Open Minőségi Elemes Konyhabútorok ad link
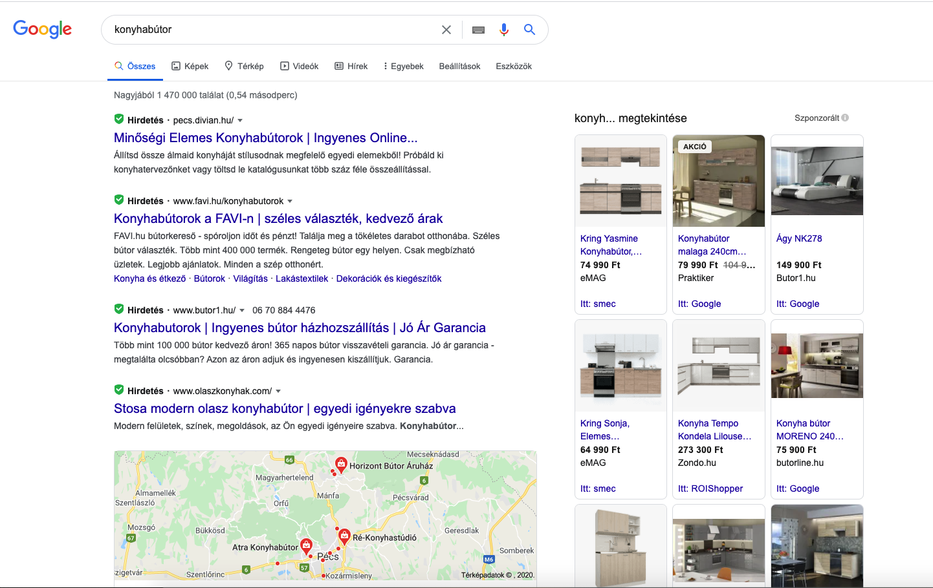 (265, 138)
